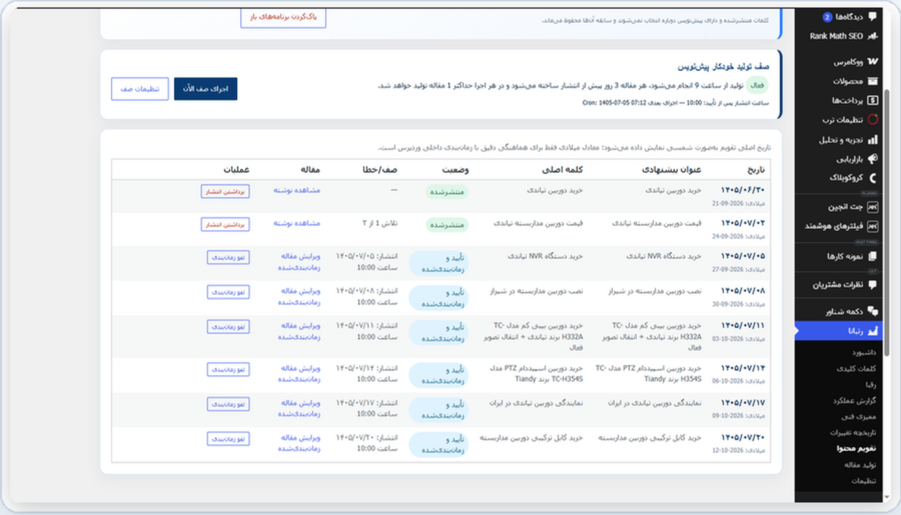Click the page vertical scrollbar

coord(887,222)
